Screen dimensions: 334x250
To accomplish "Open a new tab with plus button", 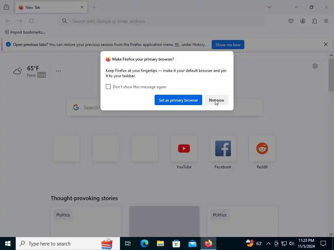I will click(x=94, y=7).
